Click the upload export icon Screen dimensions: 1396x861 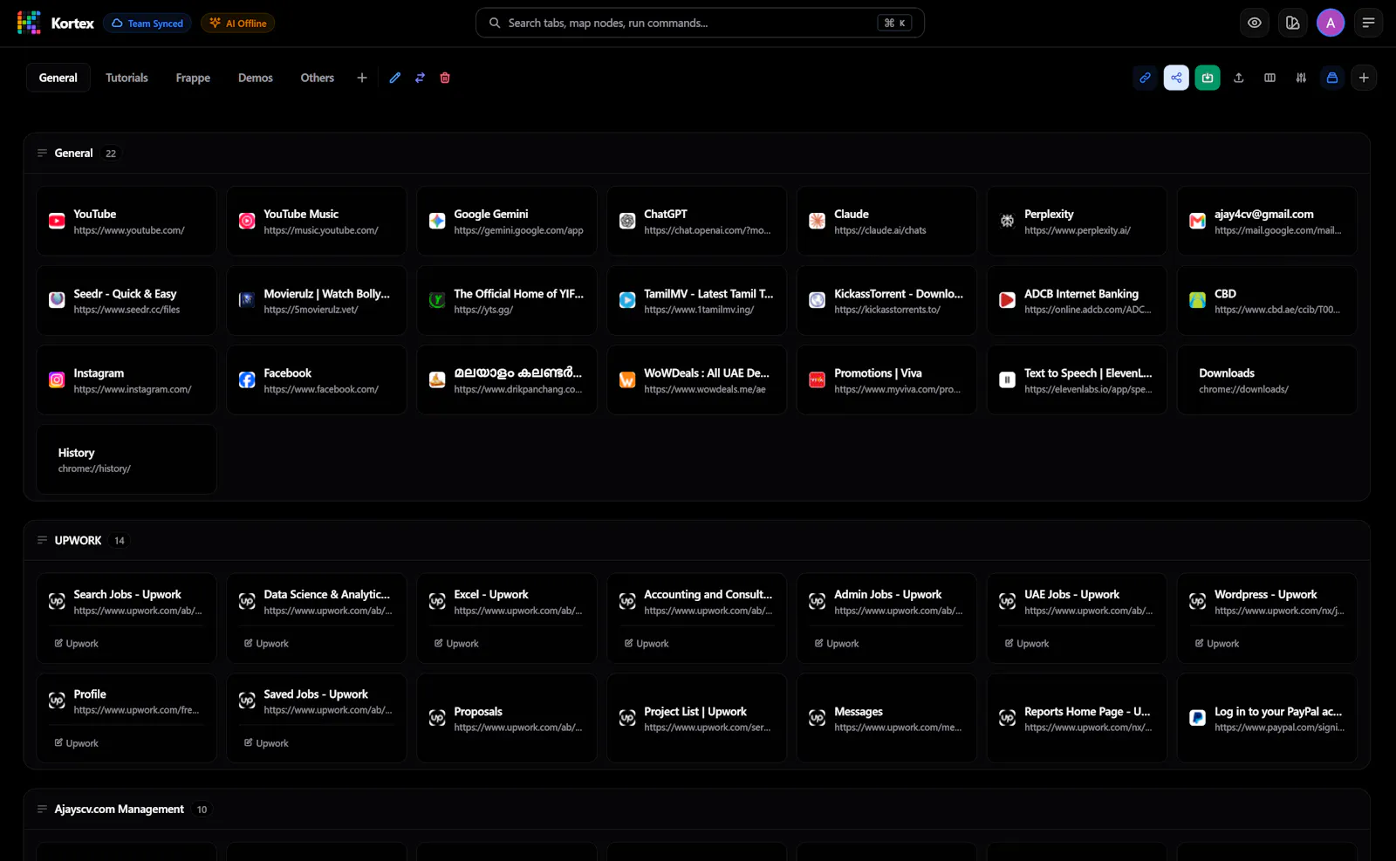pyautogui.click(x=1238, y=78)
